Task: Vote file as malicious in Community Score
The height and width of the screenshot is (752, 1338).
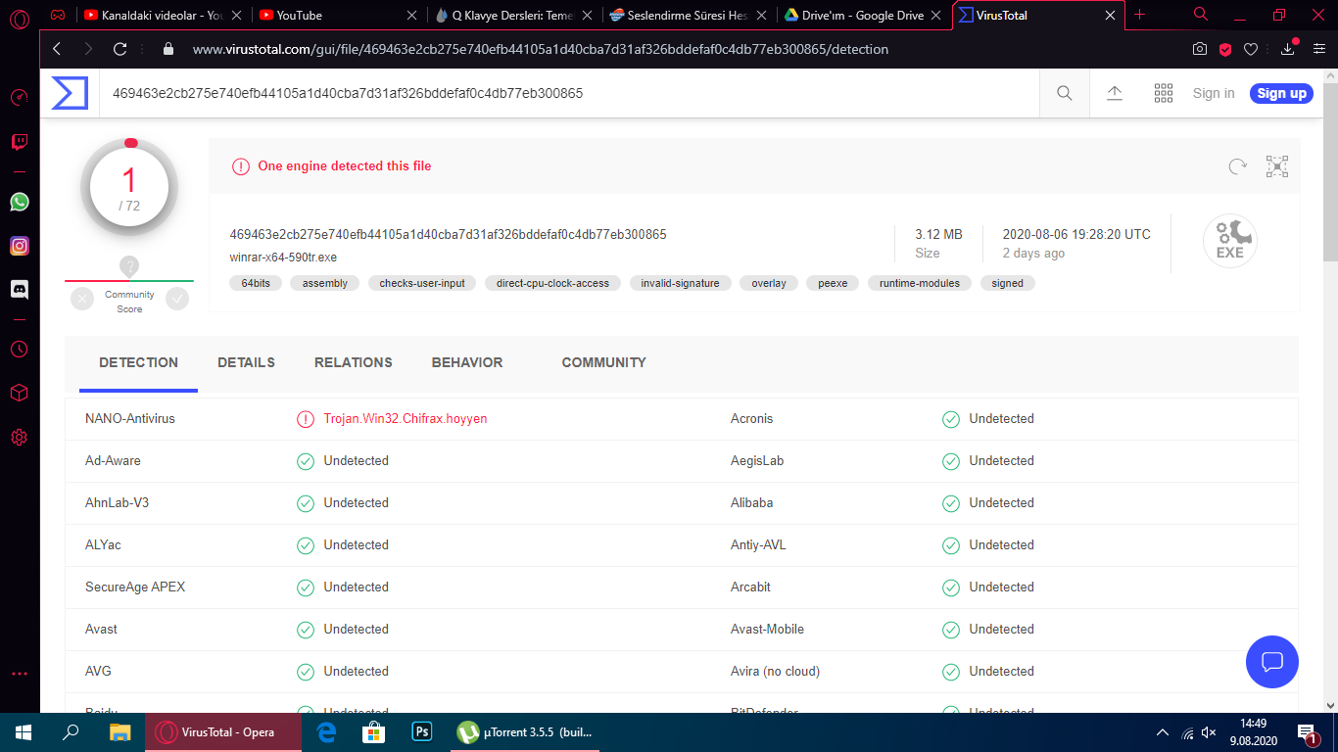Action: (x=82, y=299)
